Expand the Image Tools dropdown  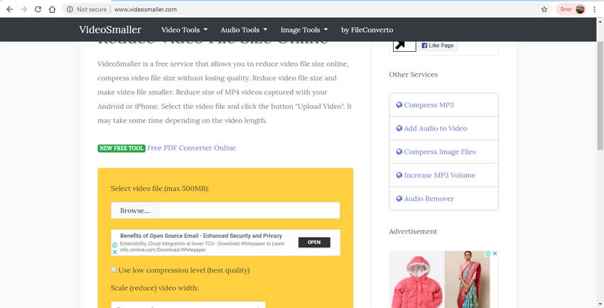[x=304, y=30]
